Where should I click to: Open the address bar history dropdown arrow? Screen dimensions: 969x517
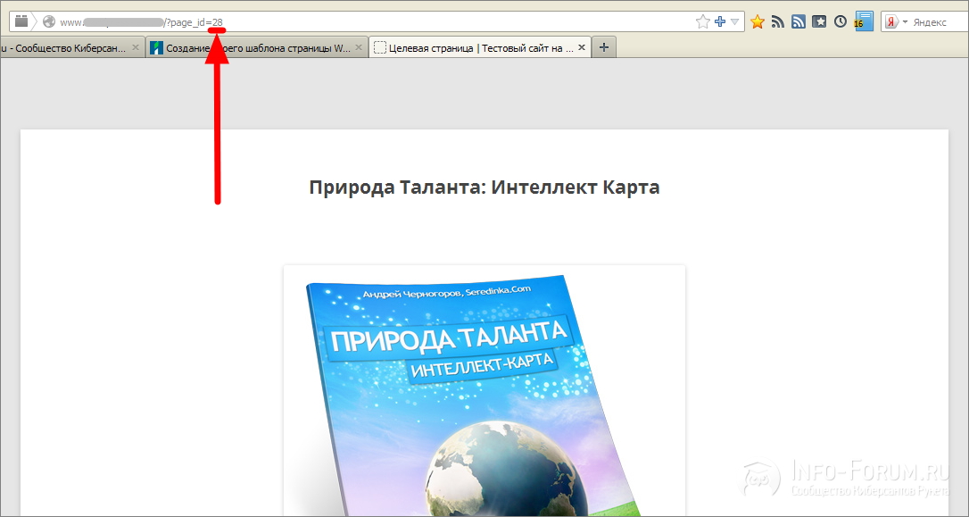tap(735, 21)
